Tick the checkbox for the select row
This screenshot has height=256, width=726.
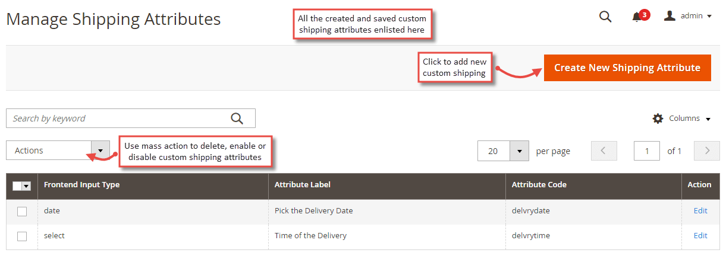(x=22, y=236)
